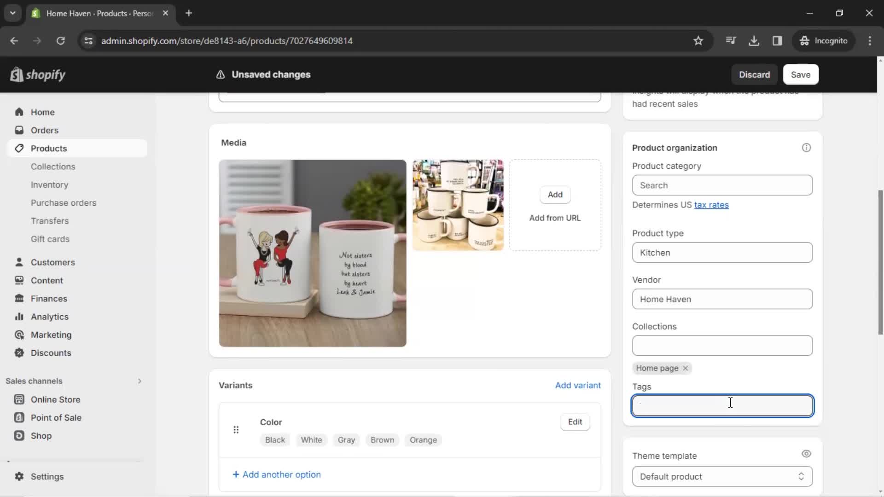The height and width of the screenshot is (497, 884).
Task: Open Collections search dropdown field
Action: pos(723,345)
